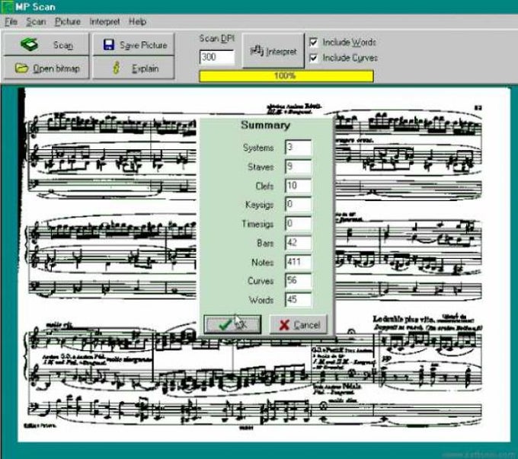This screenshot has width=518, height=459.
Task: Click the MP Scan window title text
Action: pos(35,7)
